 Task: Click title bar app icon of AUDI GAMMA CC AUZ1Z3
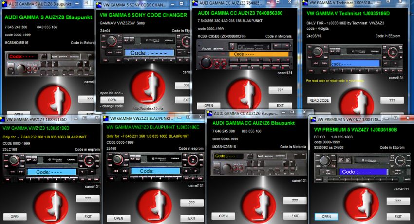(x=195, y=3)
